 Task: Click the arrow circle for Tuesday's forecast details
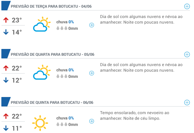[92, 25]
